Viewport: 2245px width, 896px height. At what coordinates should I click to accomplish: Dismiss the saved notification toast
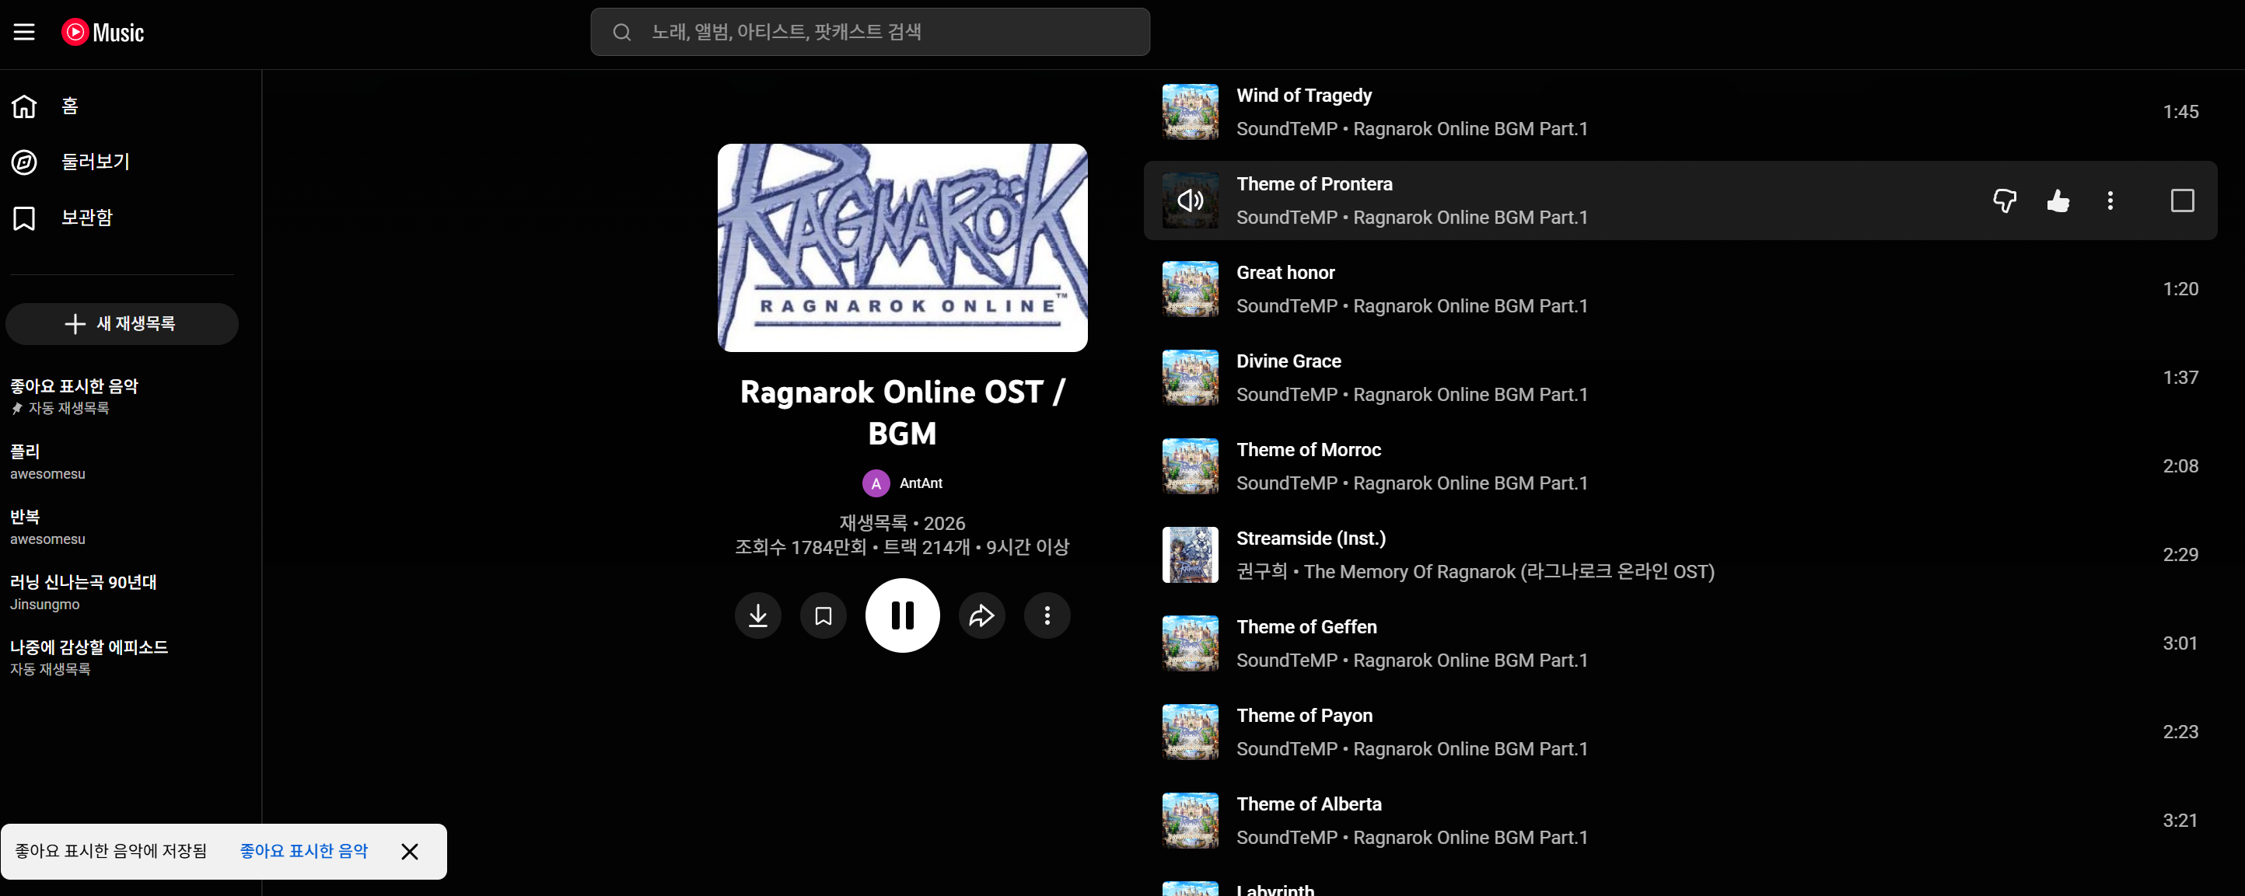coord(410,852)
